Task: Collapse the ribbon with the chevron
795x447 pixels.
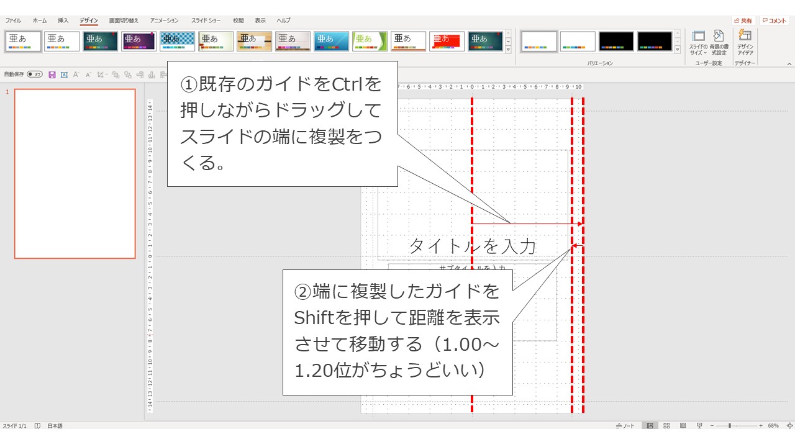Action: click(x=789, y=64)
